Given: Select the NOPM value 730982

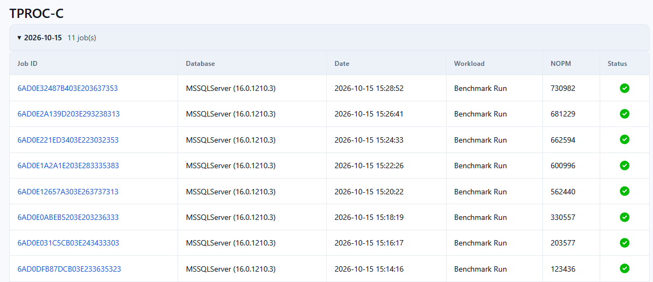Looking at the screenshot, I should 563,88.
